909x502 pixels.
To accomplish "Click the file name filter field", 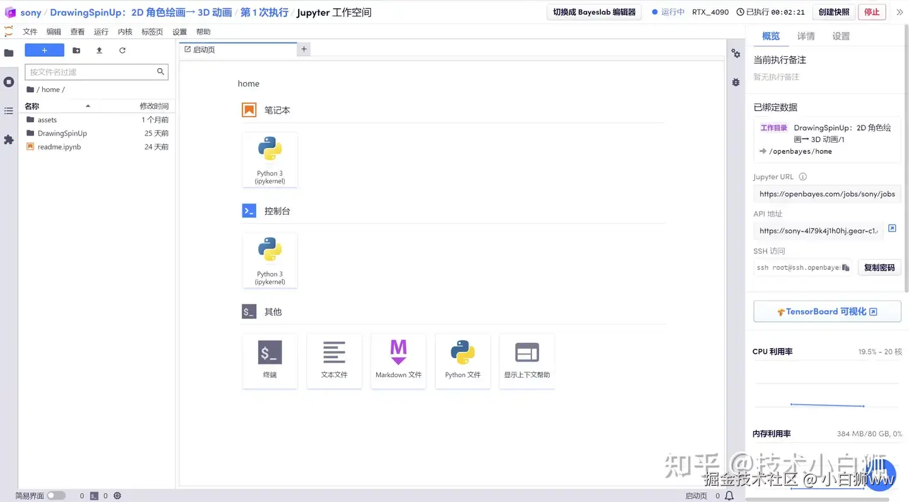I will [x=97, y=72].
